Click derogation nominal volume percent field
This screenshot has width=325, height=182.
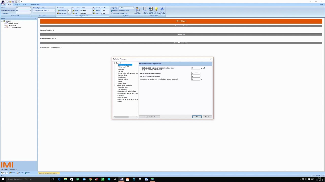[196, 79]
